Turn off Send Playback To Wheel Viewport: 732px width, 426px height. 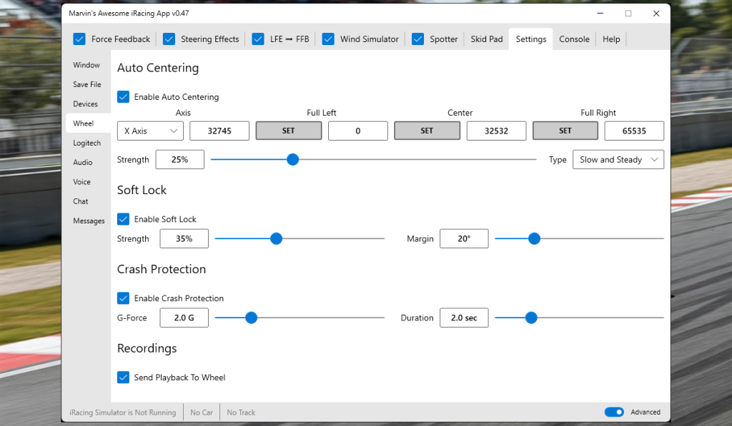pos(124,377)
